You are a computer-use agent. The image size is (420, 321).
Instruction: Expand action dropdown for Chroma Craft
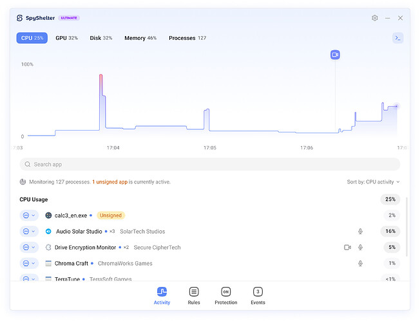29,264
